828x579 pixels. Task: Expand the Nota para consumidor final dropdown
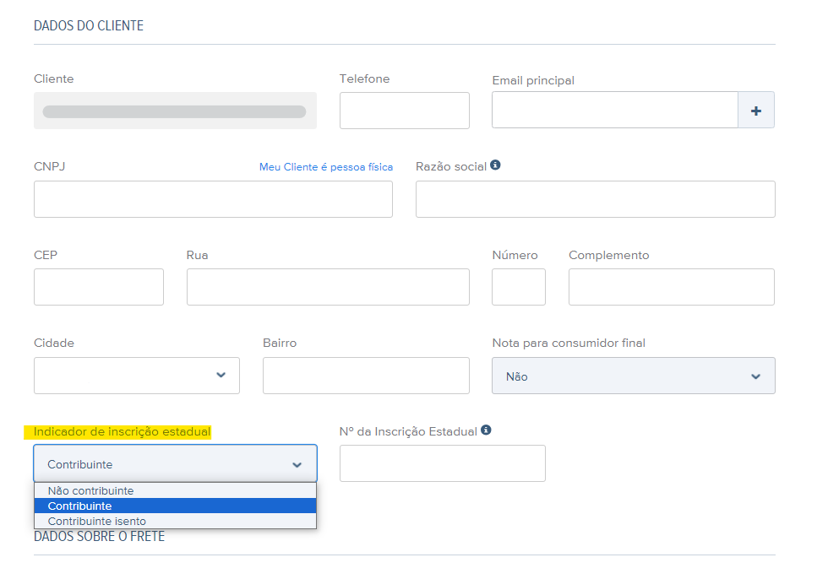tap(633, 376)
